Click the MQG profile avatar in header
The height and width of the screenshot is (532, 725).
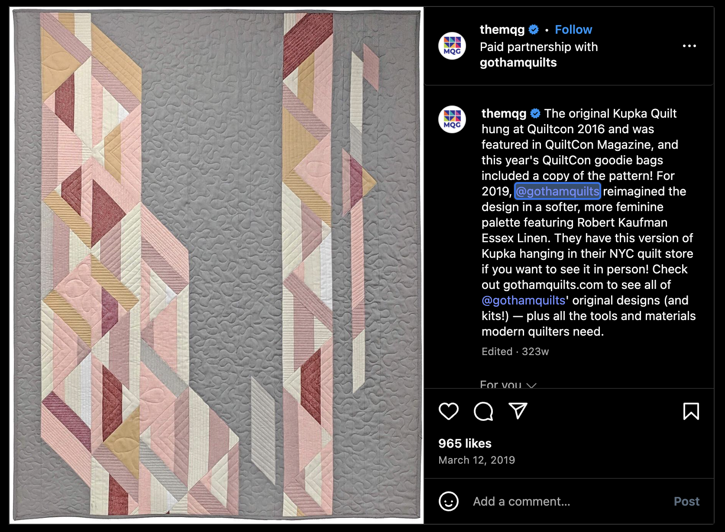tap(452, 46)
